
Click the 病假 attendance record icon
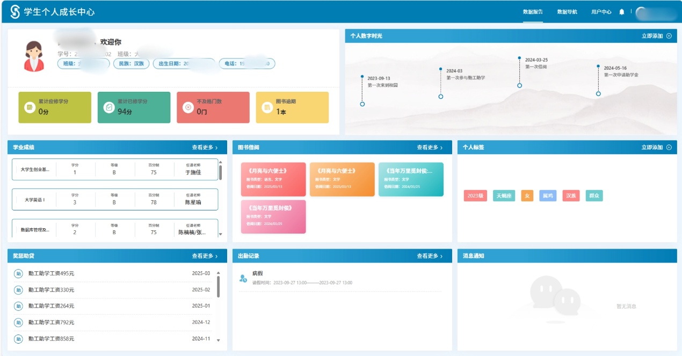coord(243,278)
